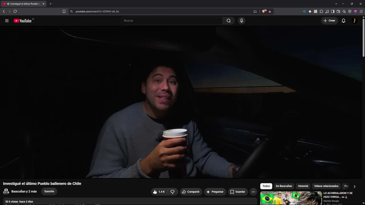Go back with browser back arrow
The width and height of the screenshot is (365, 205).
pyautogui.click(x=4, y=11)
